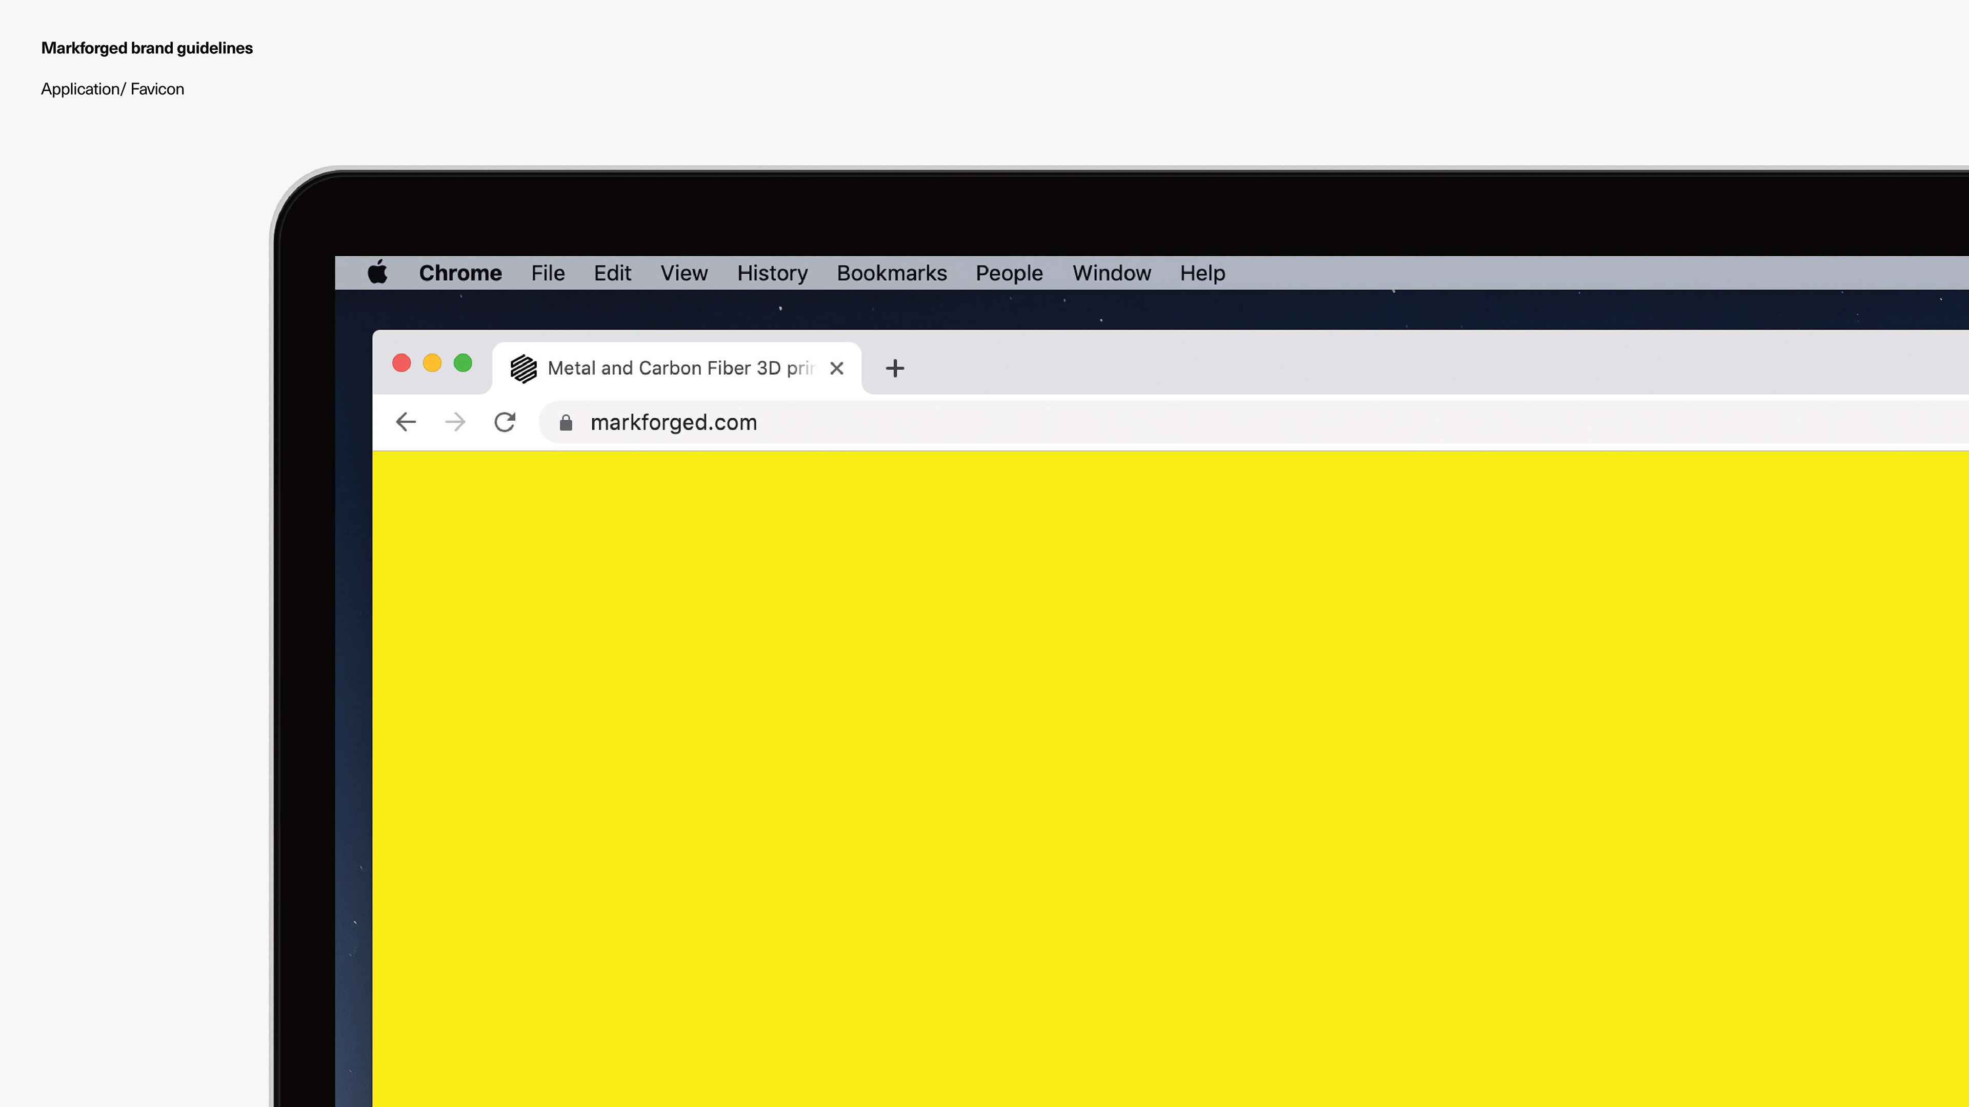
Task: Close the Metal and Carbon Fiber tab
Action: click(837, 368)
